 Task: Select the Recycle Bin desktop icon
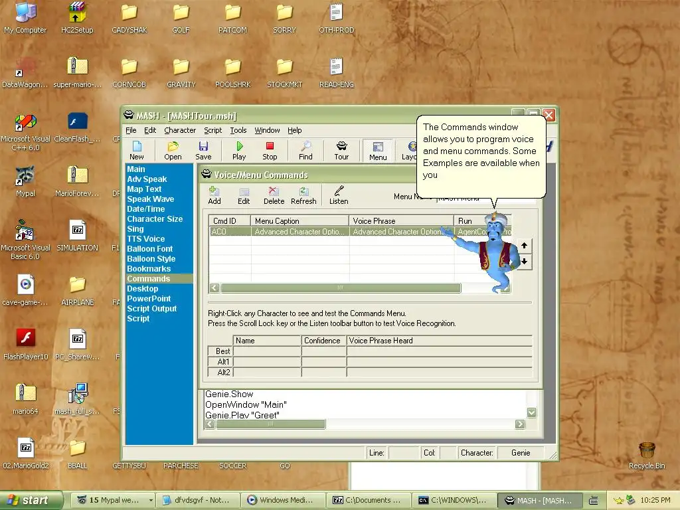[x=647, y=456]
